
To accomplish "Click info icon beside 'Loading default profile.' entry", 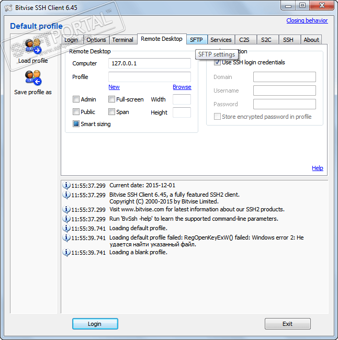I will (66, 229).
